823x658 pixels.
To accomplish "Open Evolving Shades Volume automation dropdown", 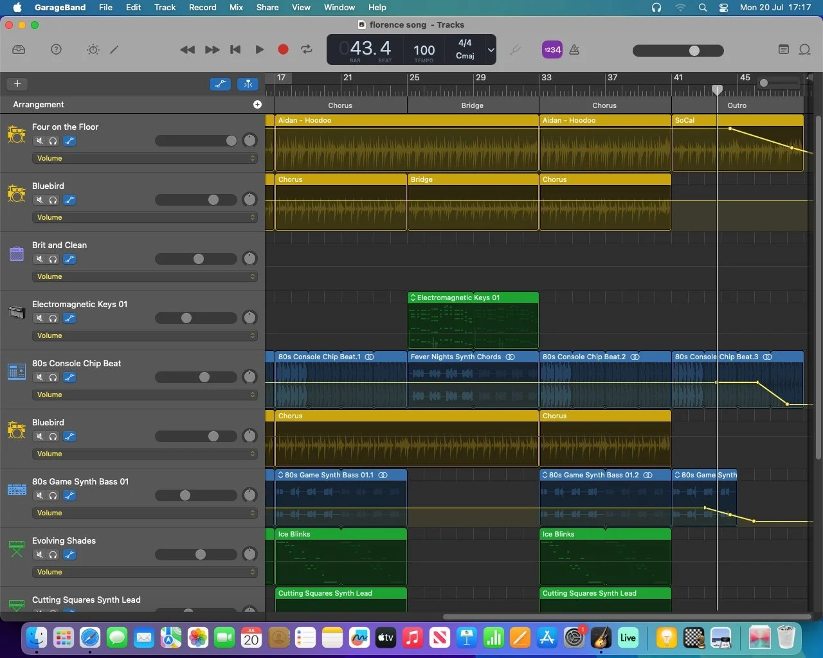I will pyautogui.click(x=145, y=572).
